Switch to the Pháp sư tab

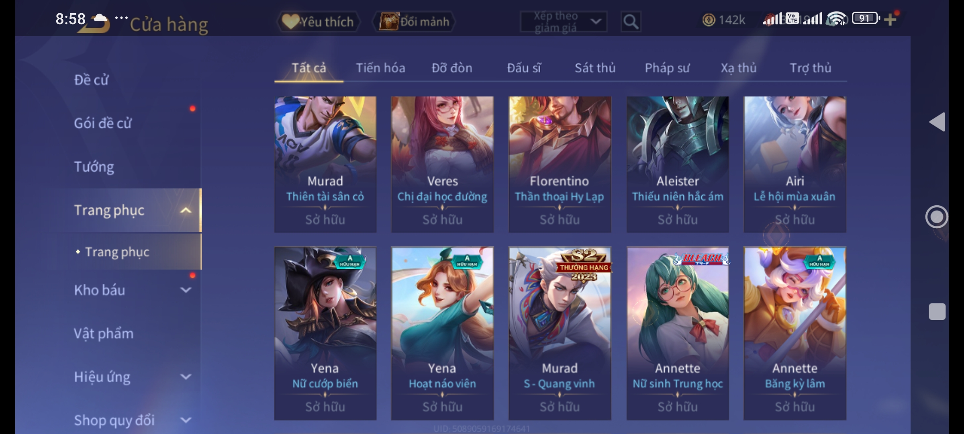tap(667, 68)
